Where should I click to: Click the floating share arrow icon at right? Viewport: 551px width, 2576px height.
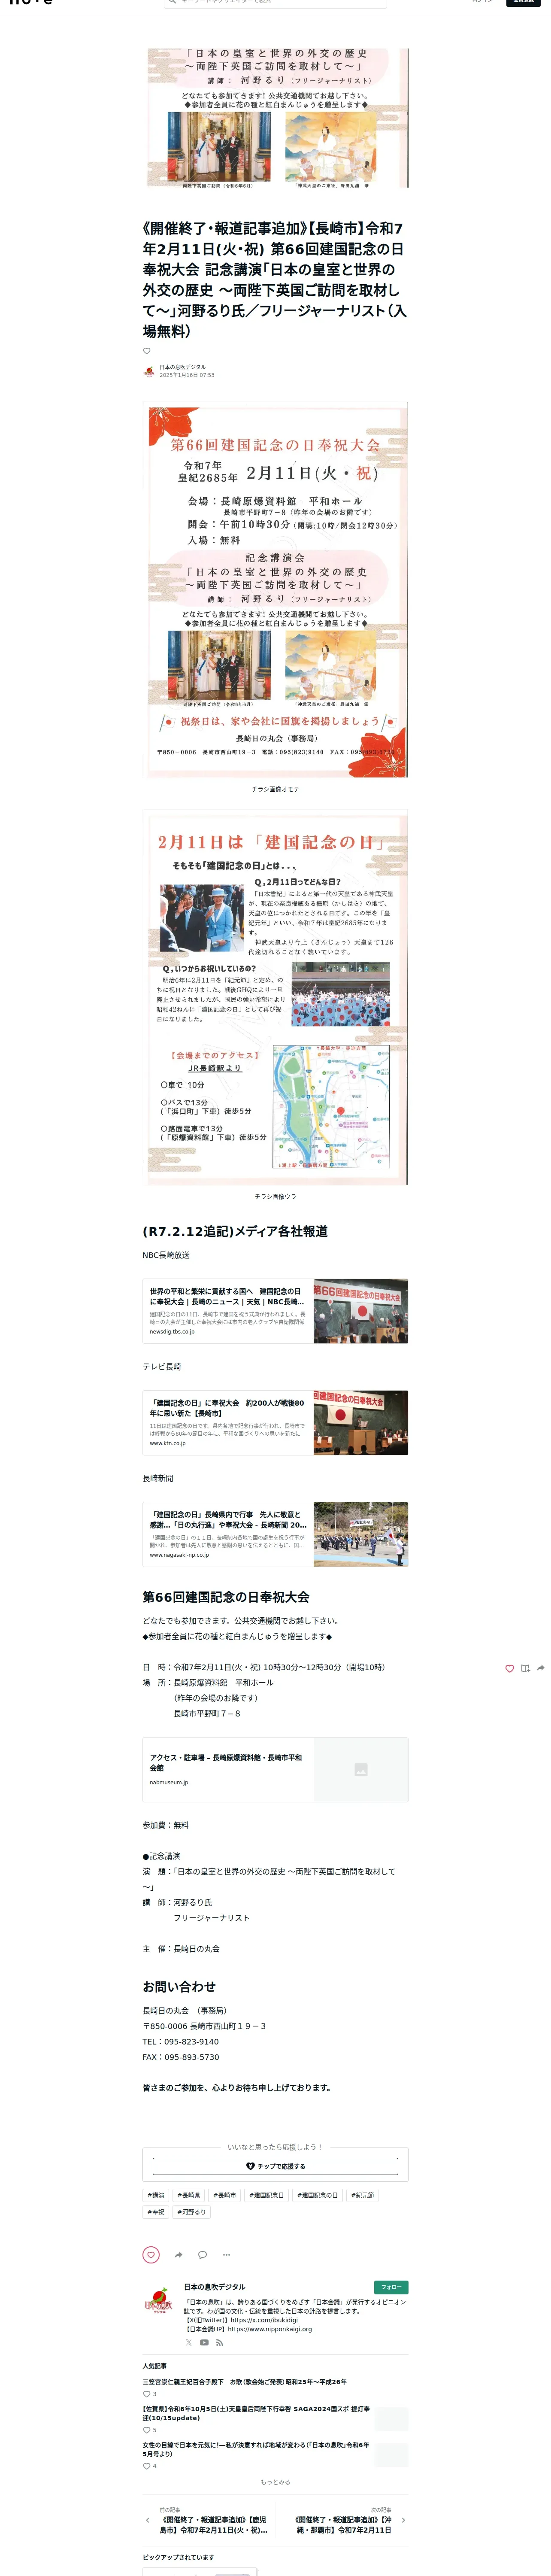pyautogui.click(x=541, y=1668)
